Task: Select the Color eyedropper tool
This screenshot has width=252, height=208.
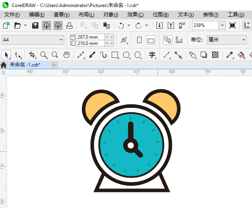Action: click(230, 55)
